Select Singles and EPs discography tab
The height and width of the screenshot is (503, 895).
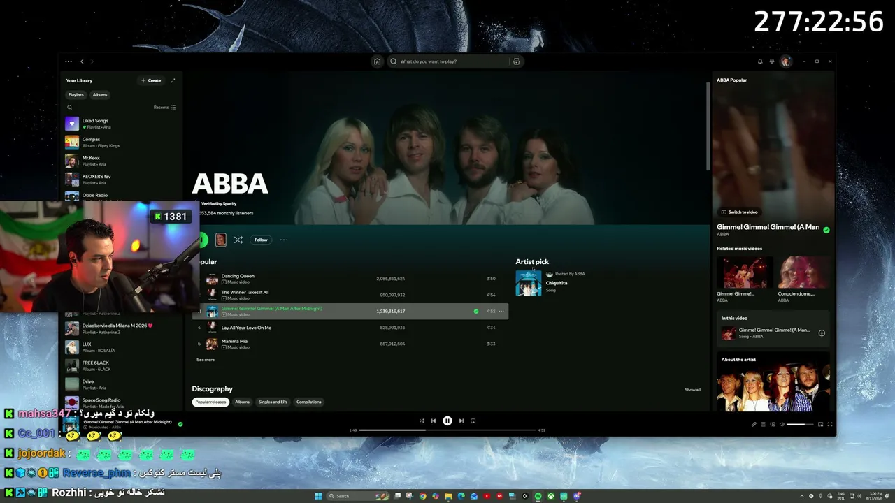click(273, 402)
